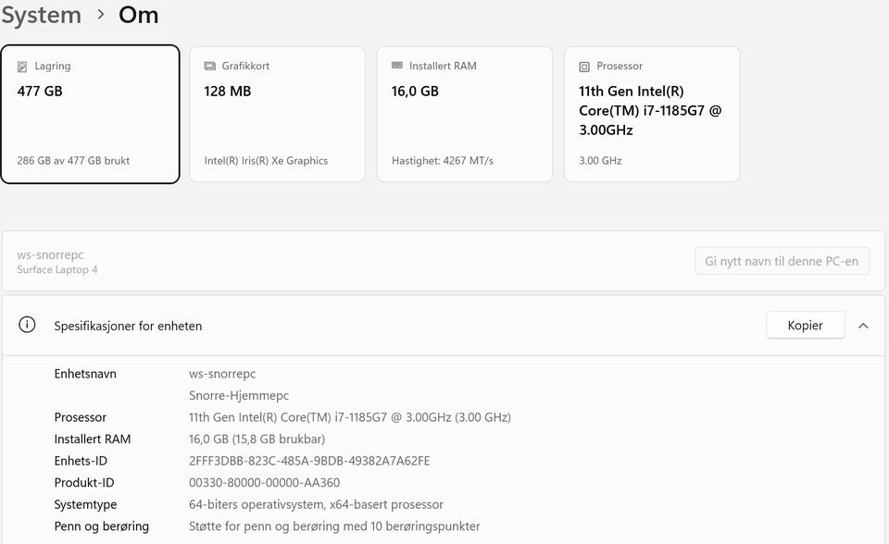The height and width of the screenshot is (544, 889).
Task: Click the 16,0 GB value in the RAM card
Action: 415,92
